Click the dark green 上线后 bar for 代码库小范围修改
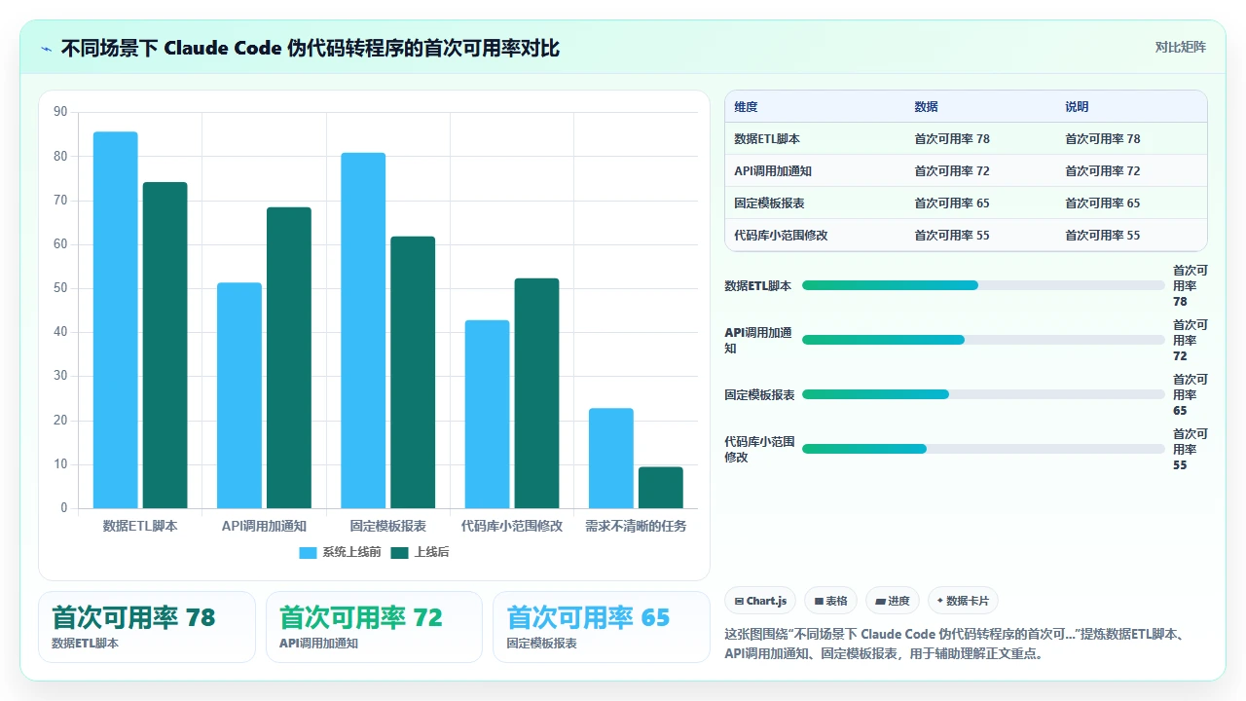This screenshot has width=1246, height=701. pyautogui.click(x=536, y=393)
